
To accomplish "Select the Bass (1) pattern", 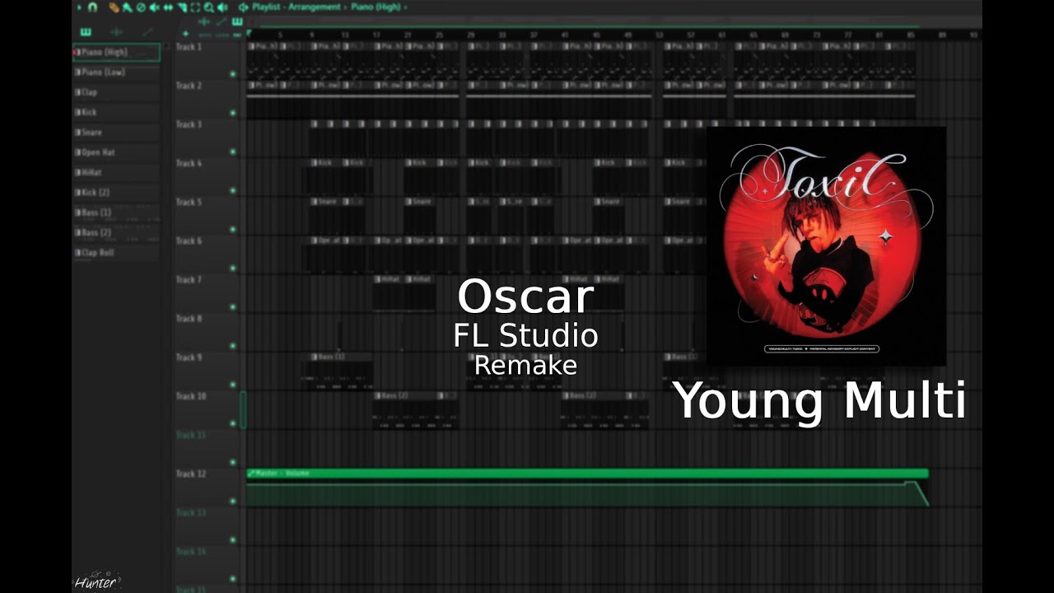I will tap(117, 212).
